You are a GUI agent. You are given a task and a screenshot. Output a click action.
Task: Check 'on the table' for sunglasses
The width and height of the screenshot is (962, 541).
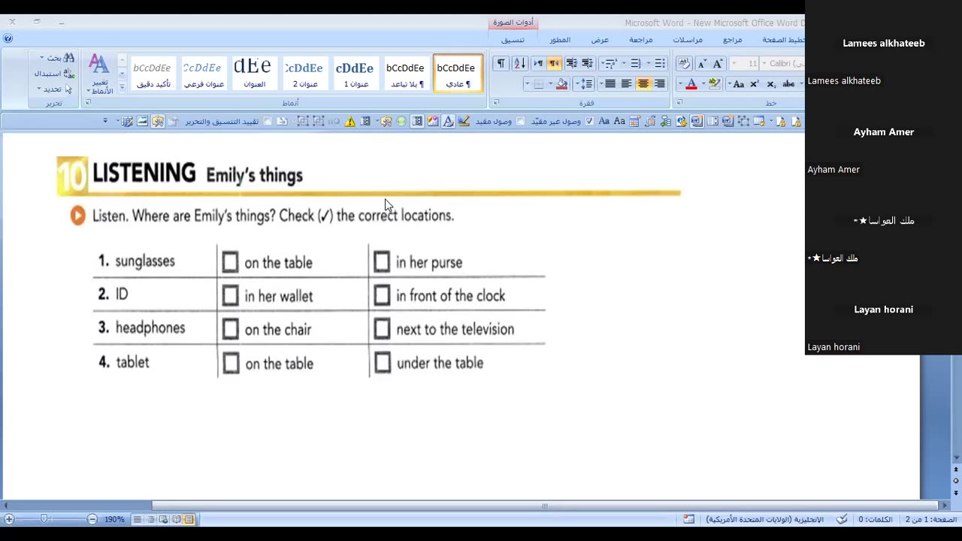[230, 262]
